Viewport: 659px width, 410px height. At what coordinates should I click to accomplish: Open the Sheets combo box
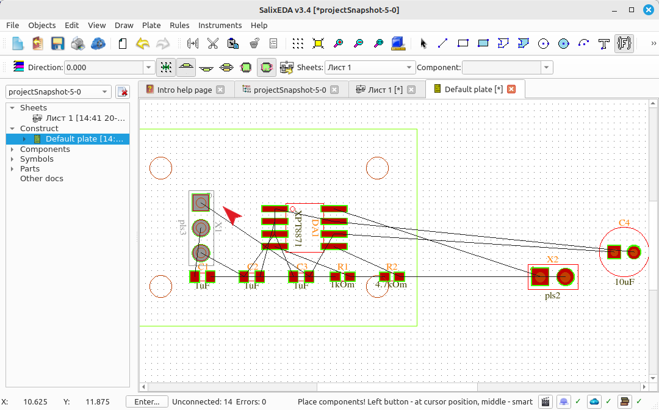370,67
